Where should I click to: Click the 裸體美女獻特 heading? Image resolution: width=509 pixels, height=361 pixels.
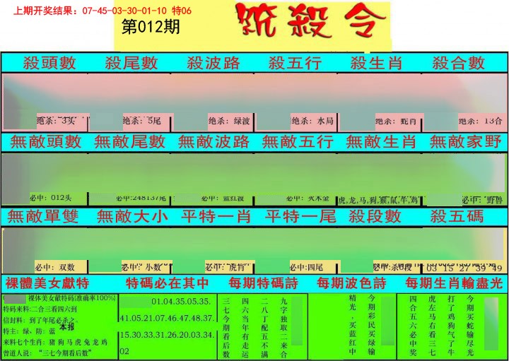[x=47, y=284]
